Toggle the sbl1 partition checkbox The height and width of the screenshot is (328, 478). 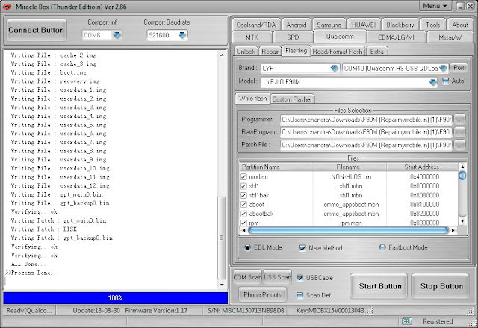tap(243, 186)
